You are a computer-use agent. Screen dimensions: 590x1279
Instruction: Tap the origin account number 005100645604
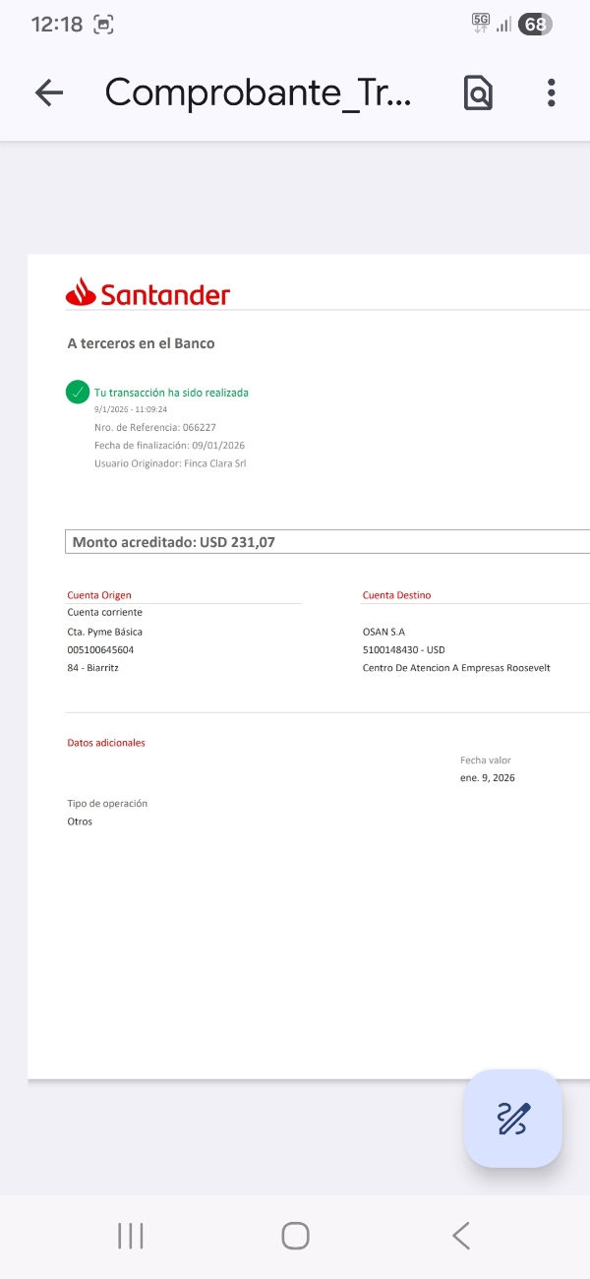click(100, 650)
